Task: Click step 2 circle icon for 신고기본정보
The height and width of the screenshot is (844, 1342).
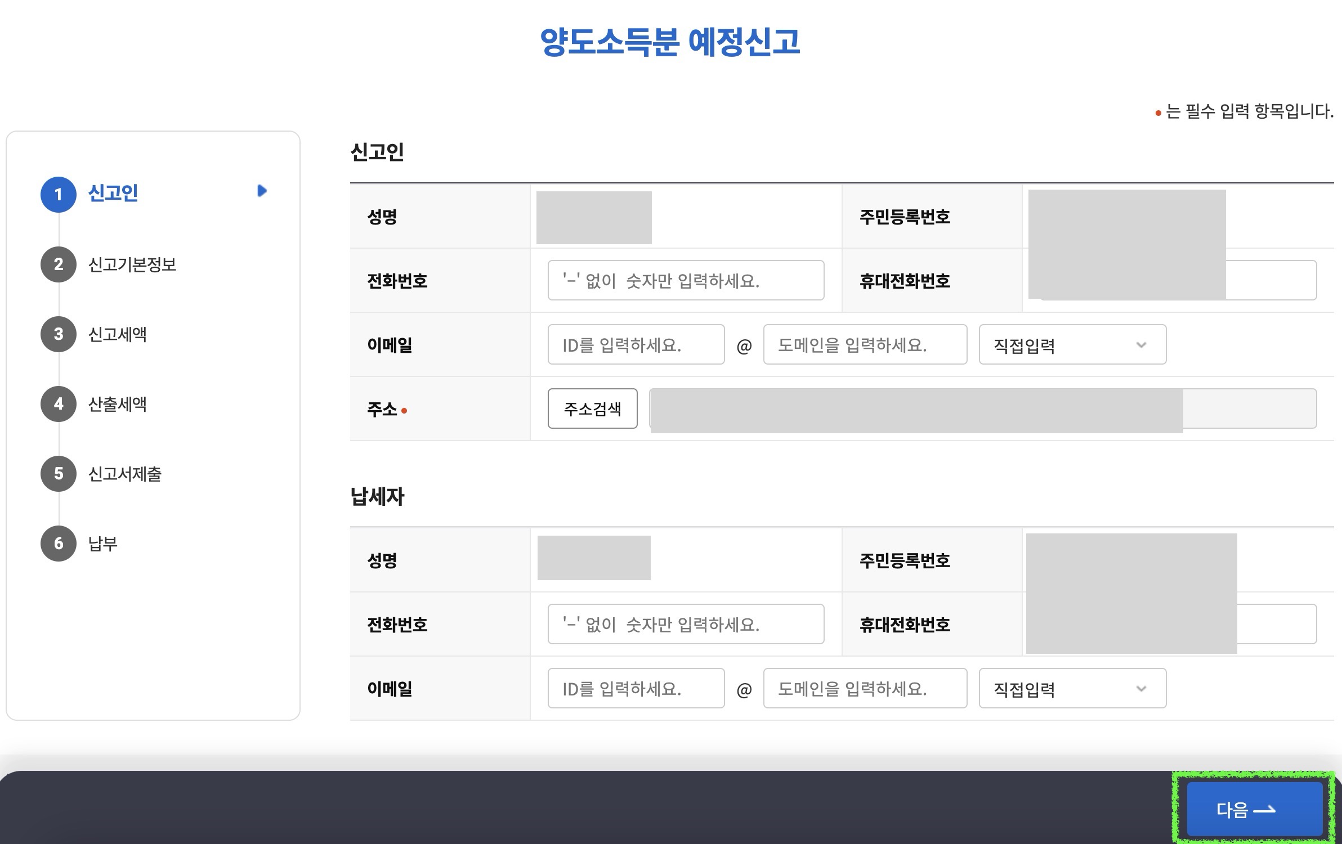Action: point(59,264)
